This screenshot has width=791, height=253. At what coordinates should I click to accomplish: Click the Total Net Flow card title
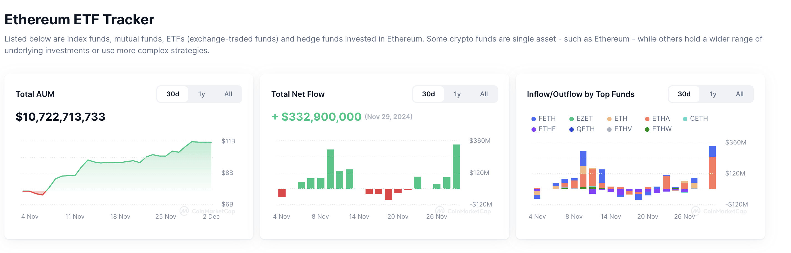[298, 94]
